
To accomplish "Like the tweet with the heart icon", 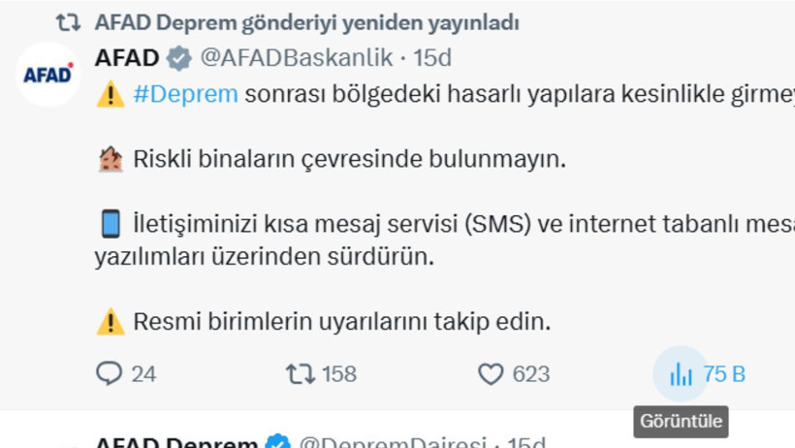I will (492, 373).
